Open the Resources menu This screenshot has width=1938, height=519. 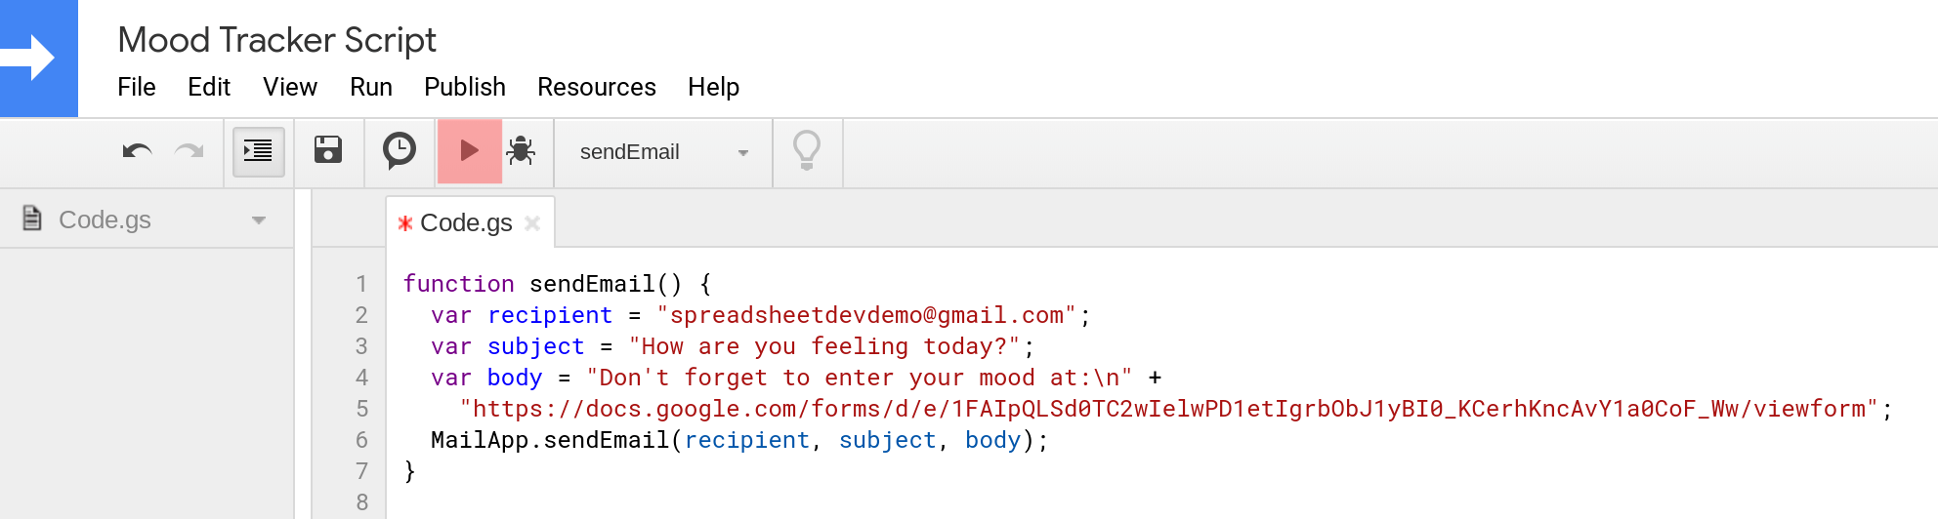click(597, 87)
